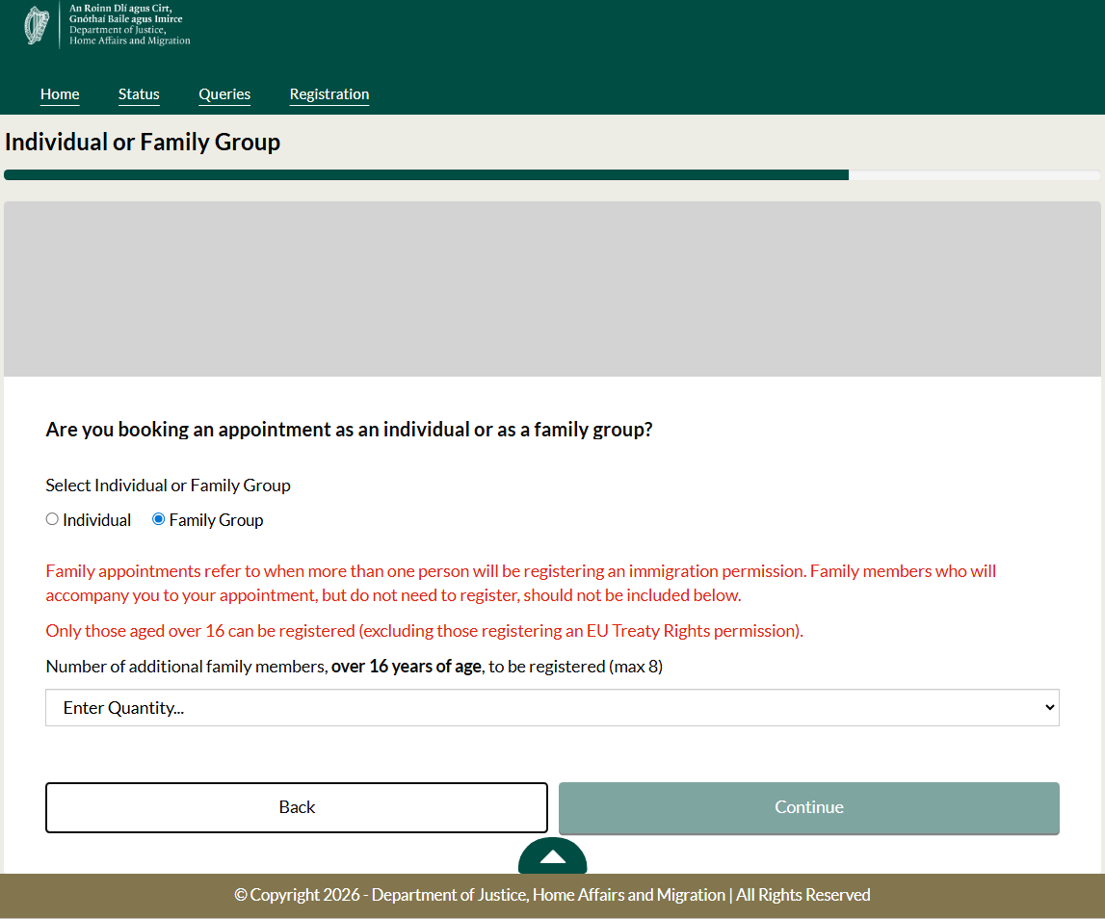Screen dimensions: 1105x919
Task: Open the Registration menu item
Action: click(x=329, y=94)
